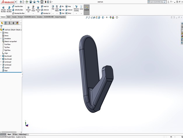Open the Reference Geometry tool
183x138 pixels.
tap(76, 9)
